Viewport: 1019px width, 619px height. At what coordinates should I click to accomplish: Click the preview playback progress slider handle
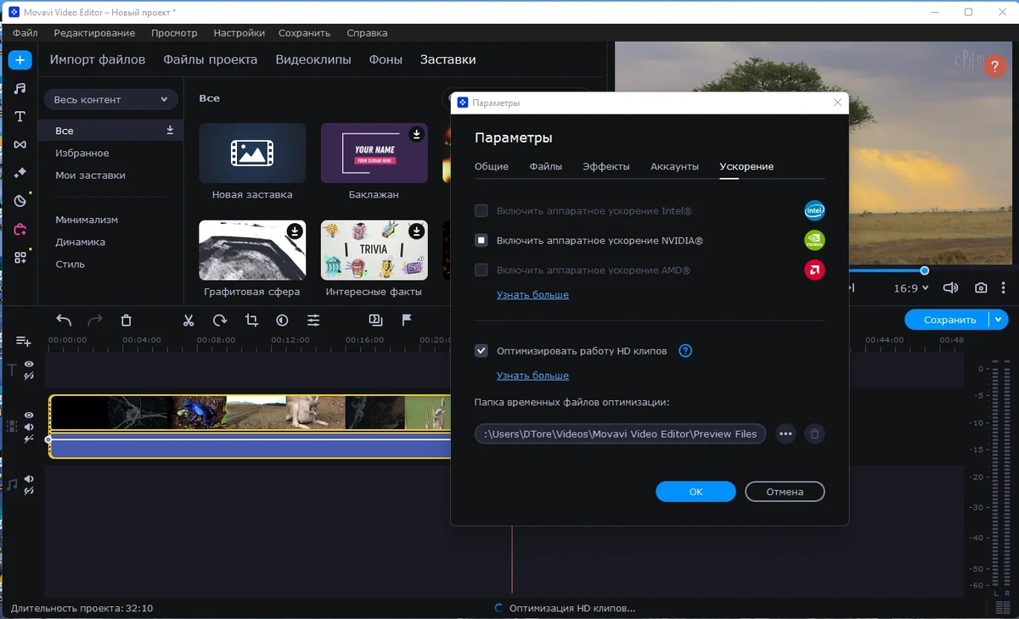pos(925,270)
